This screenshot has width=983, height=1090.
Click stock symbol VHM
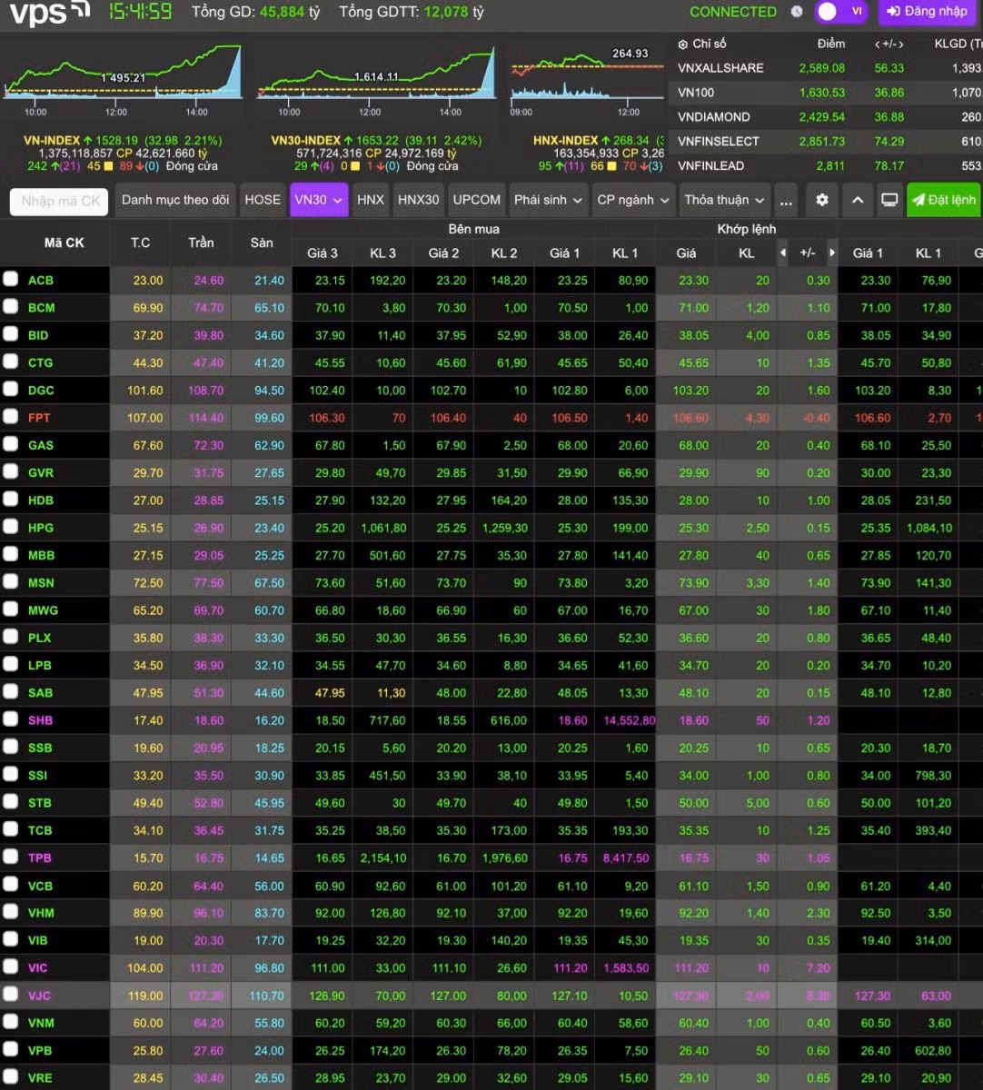click(x=41, y=913)
